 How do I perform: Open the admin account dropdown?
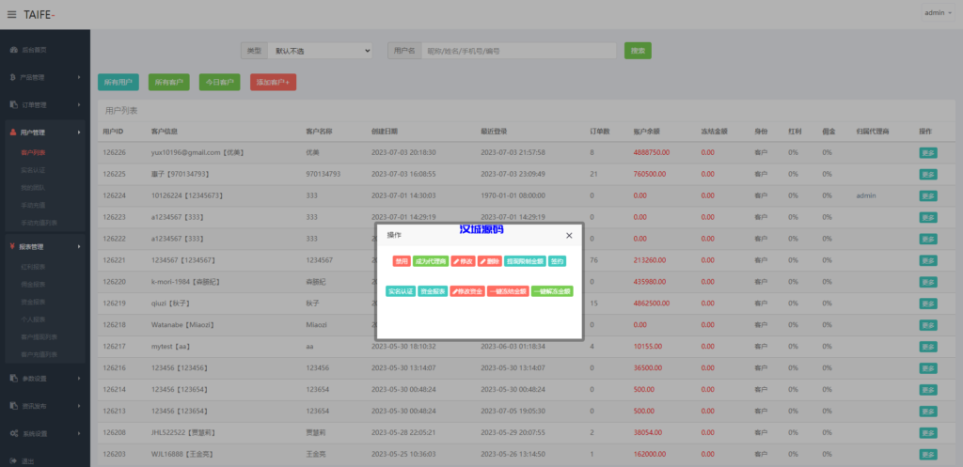937,13
